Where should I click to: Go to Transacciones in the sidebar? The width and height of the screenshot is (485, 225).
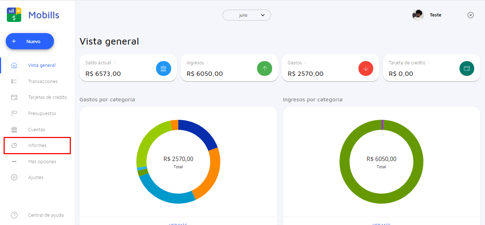pyautogui.click(x=43, y=82)
